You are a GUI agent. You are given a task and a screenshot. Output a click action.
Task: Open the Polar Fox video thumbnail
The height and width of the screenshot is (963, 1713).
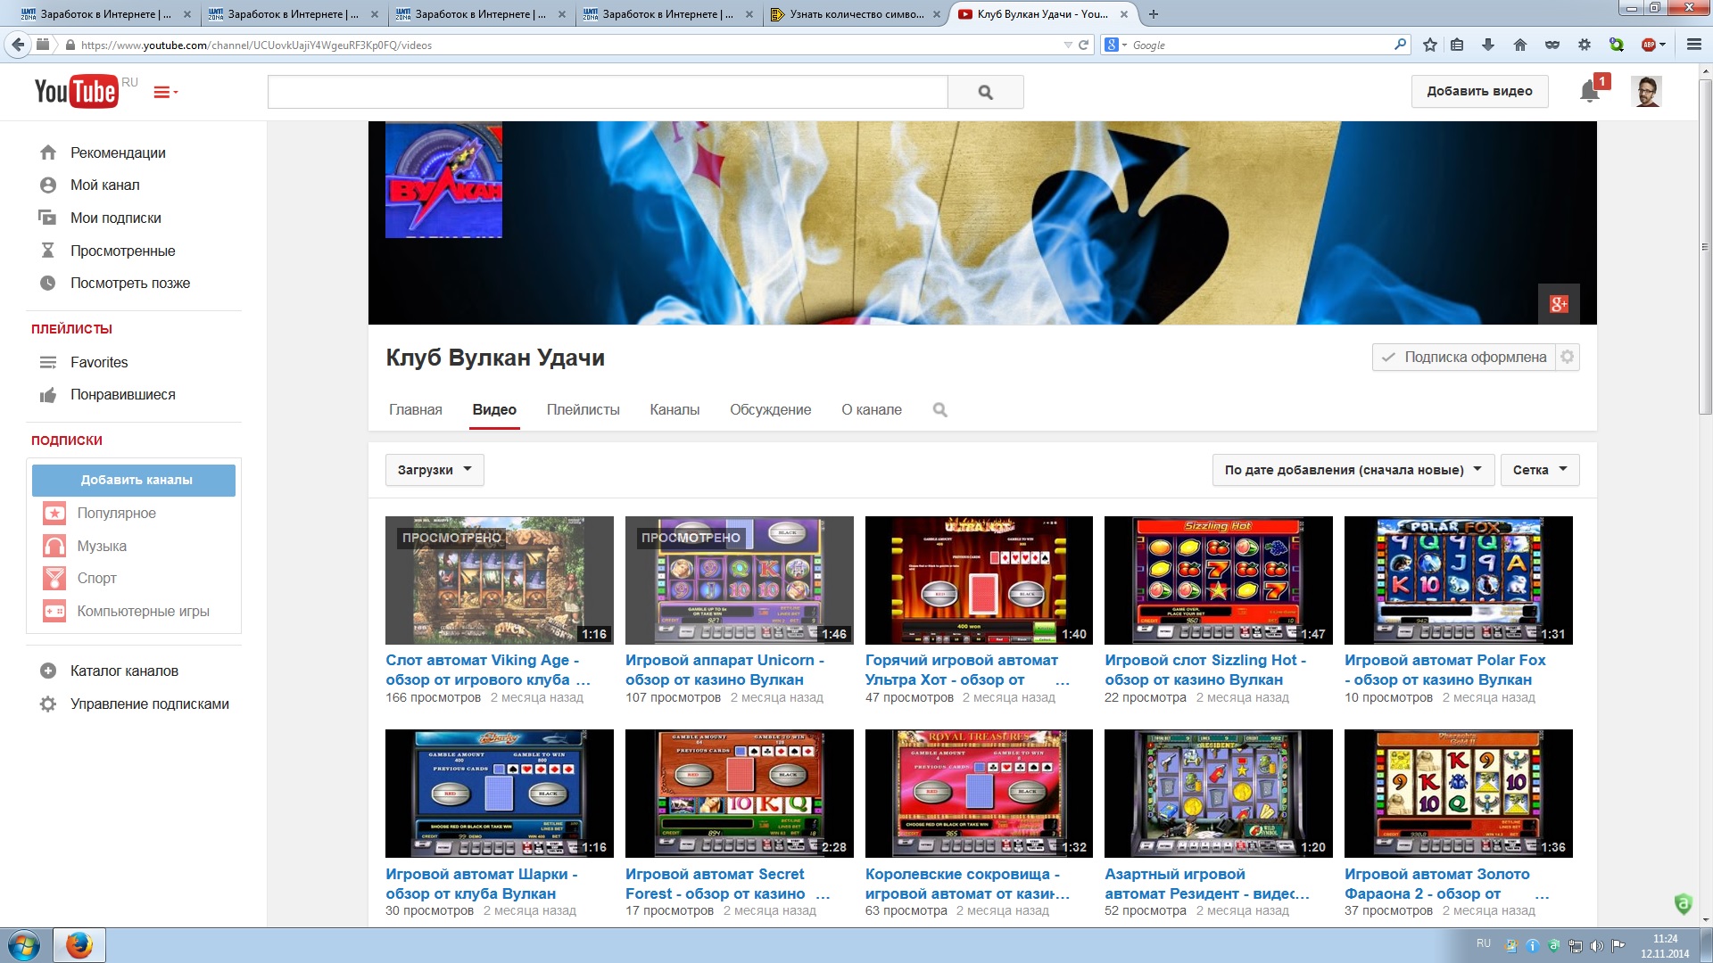click(1458, 580)
